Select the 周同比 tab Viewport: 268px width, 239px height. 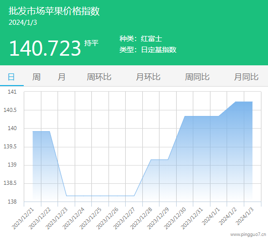tap(197, 77)
